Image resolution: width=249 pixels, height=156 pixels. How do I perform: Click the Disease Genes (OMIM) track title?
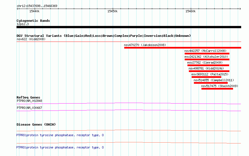click(36, 124)
